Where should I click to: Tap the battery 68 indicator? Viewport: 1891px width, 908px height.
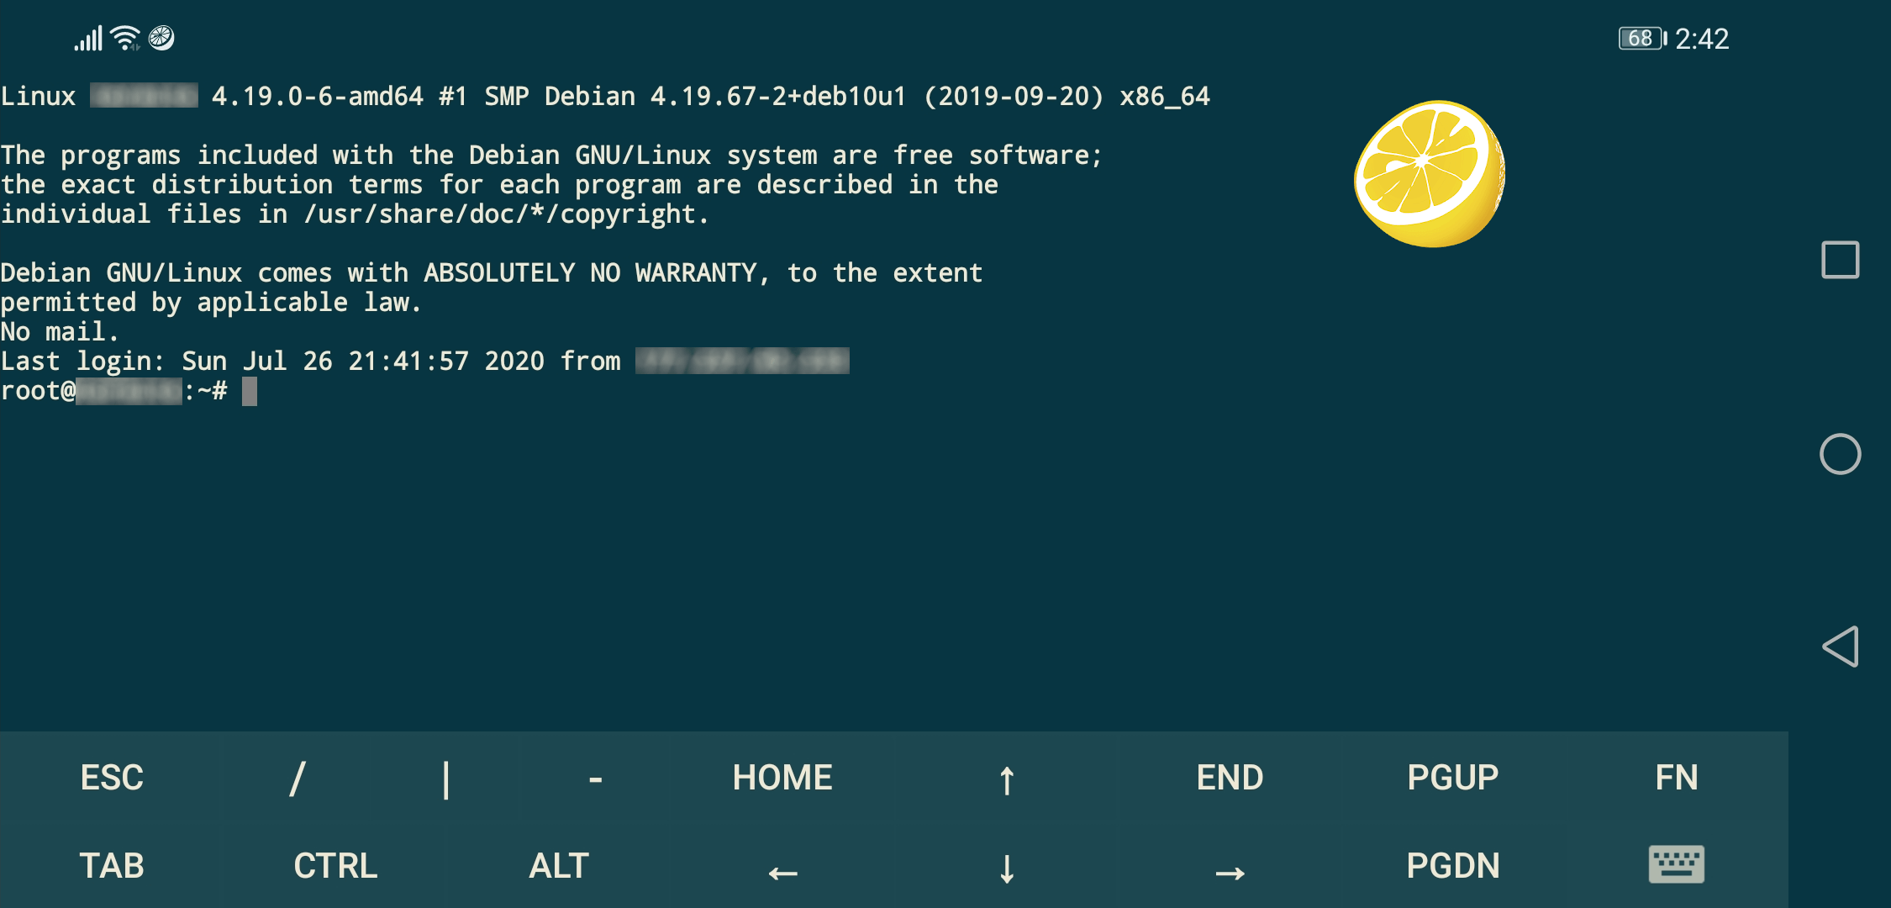pos(1642,39)
